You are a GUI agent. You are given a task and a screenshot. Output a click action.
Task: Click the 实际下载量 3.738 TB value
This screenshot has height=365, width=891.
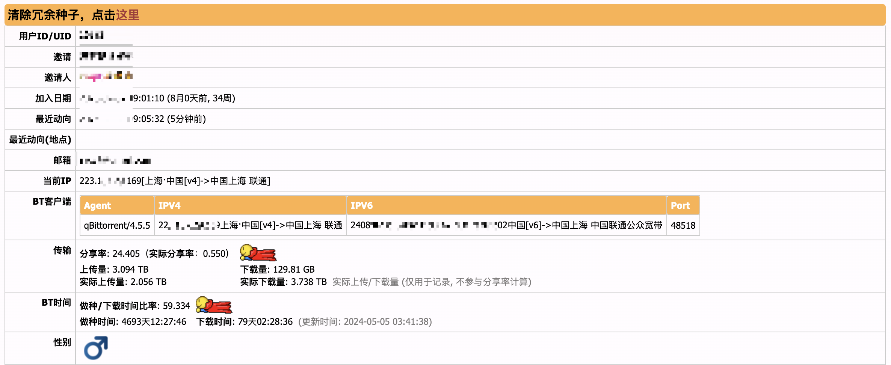pos(309,282)
